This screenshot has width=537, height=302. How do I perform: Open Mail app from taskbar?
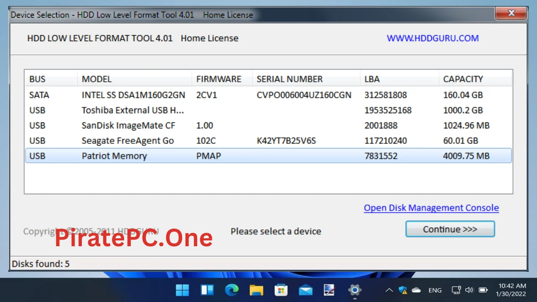(x=305, y=290)
